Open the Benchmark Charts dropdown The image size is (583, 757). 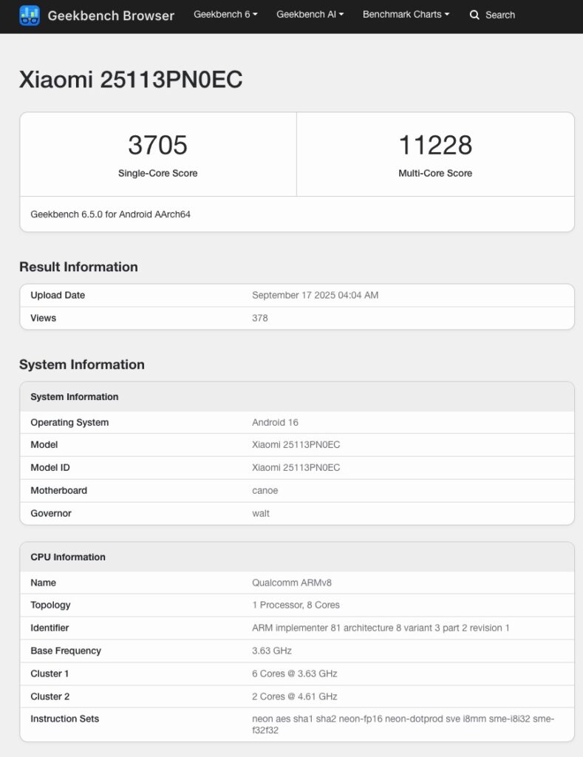[406, 14]
